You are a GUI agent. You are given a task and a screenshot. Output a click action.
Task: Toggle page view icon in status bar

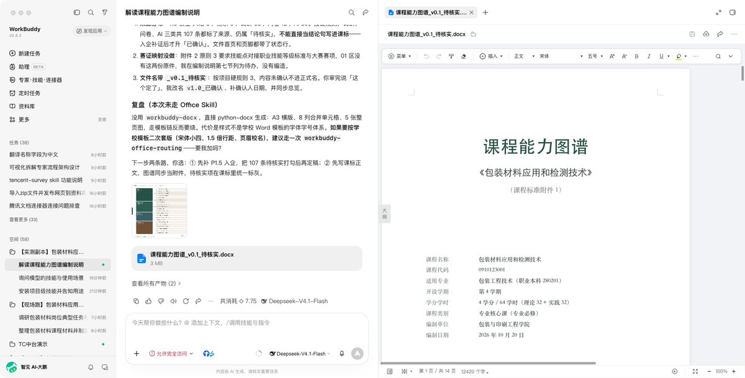pyautogui.click(x=390, y=371)
